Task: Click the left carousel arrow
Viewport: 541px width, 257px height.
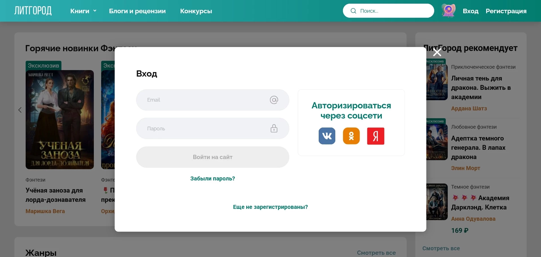Action: pyautogui.click(x=19, y=110)
